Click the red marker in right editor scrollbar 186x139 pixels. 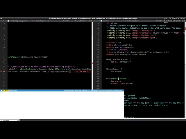(185, 28)
